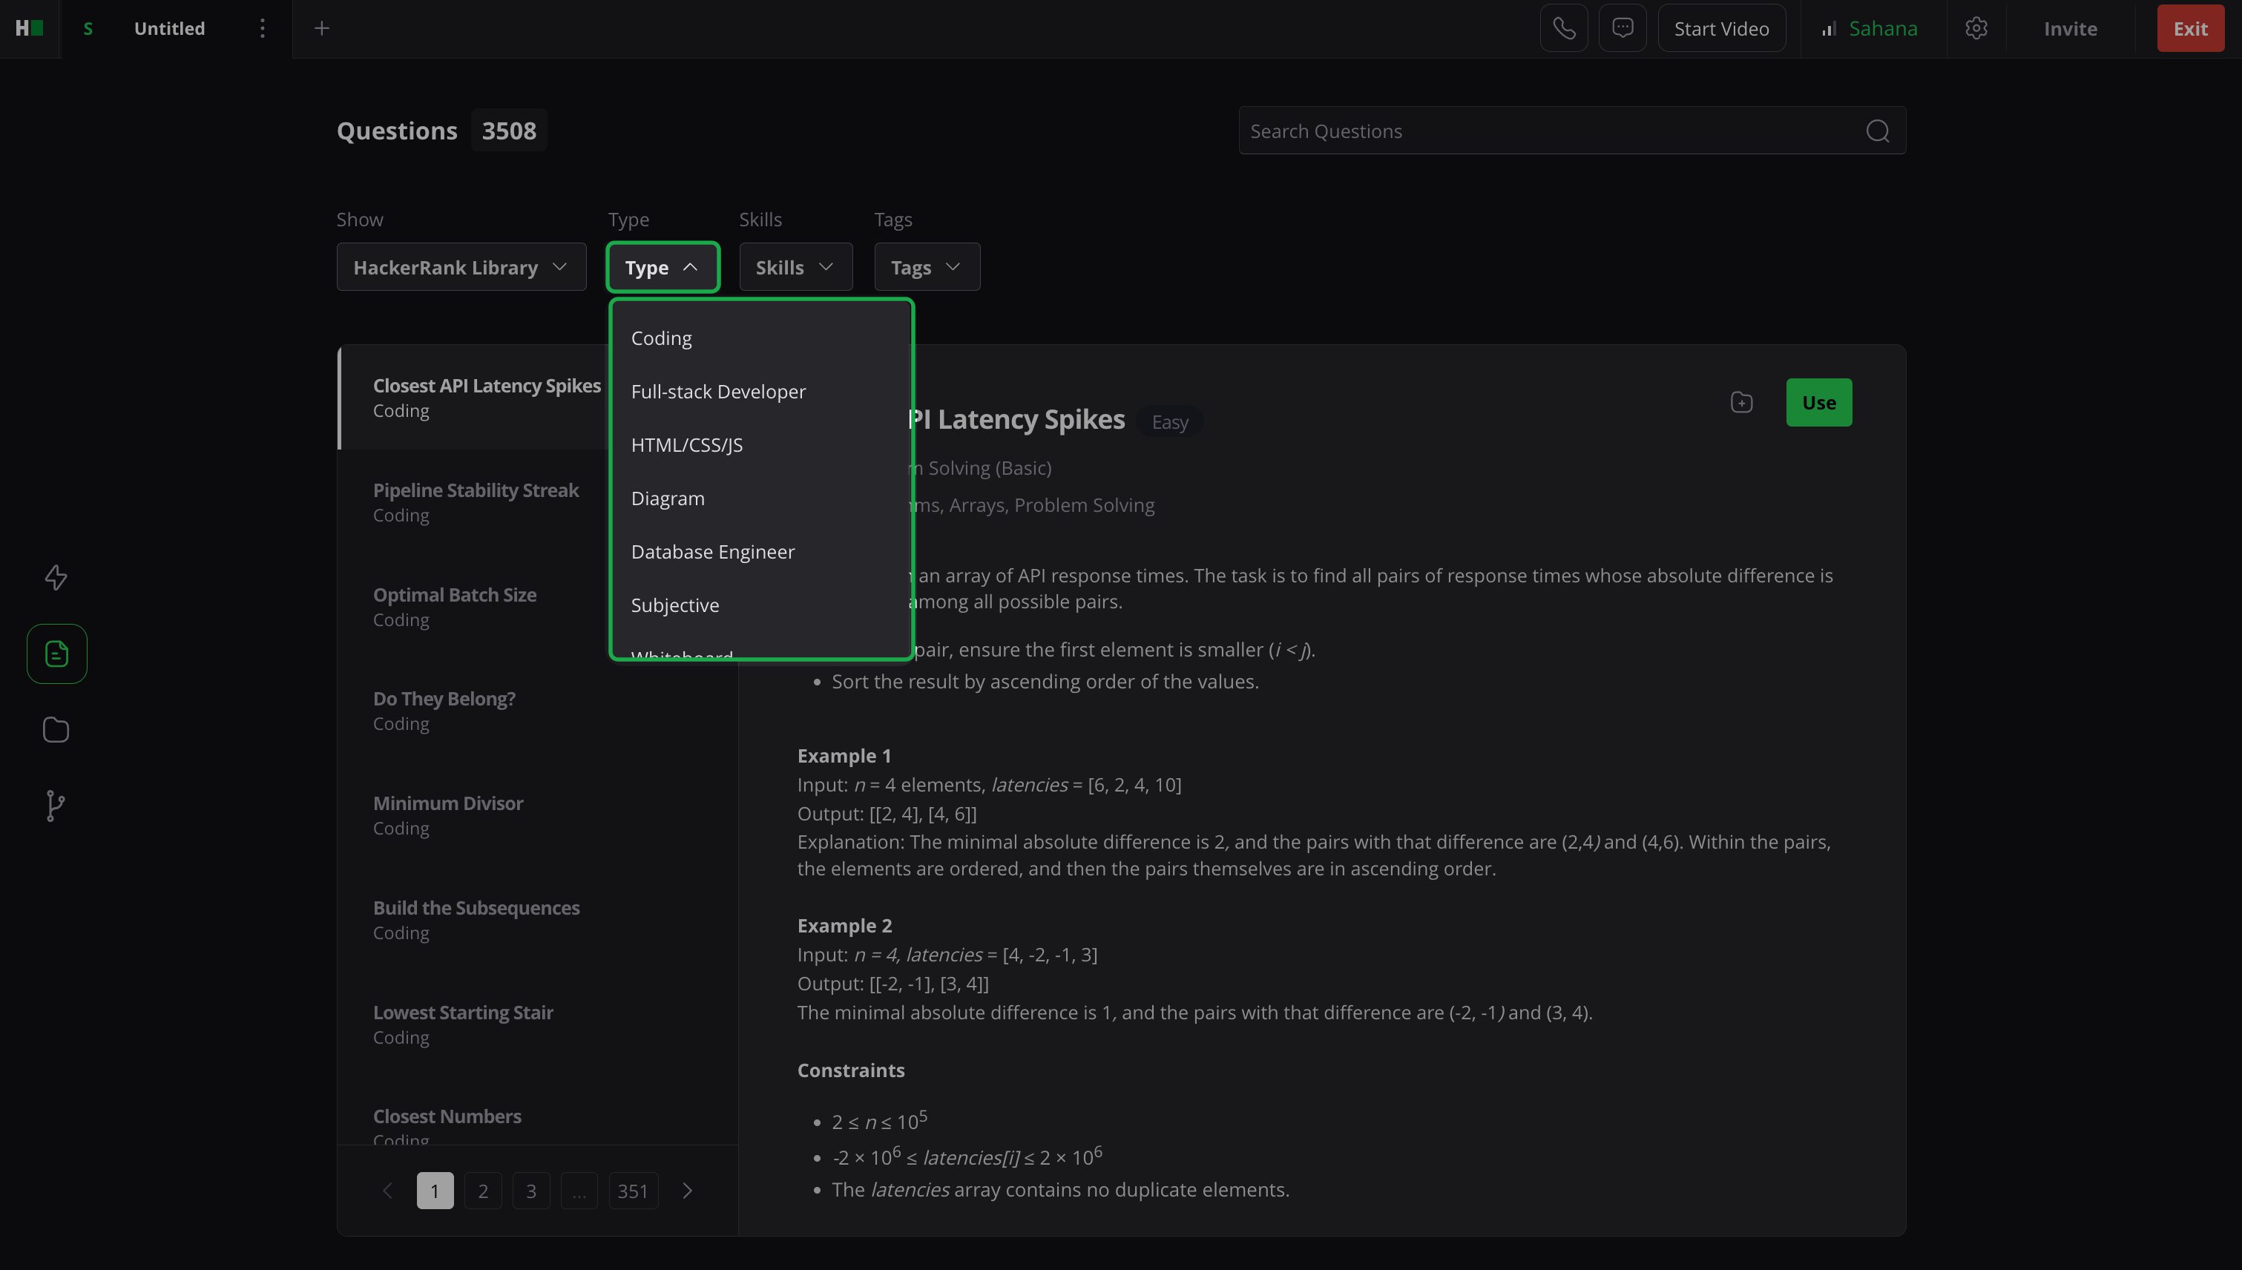Viewport: 2242px width, 1270px height.
Task: Open the settings gear icon
Action: click(1976, 29)
